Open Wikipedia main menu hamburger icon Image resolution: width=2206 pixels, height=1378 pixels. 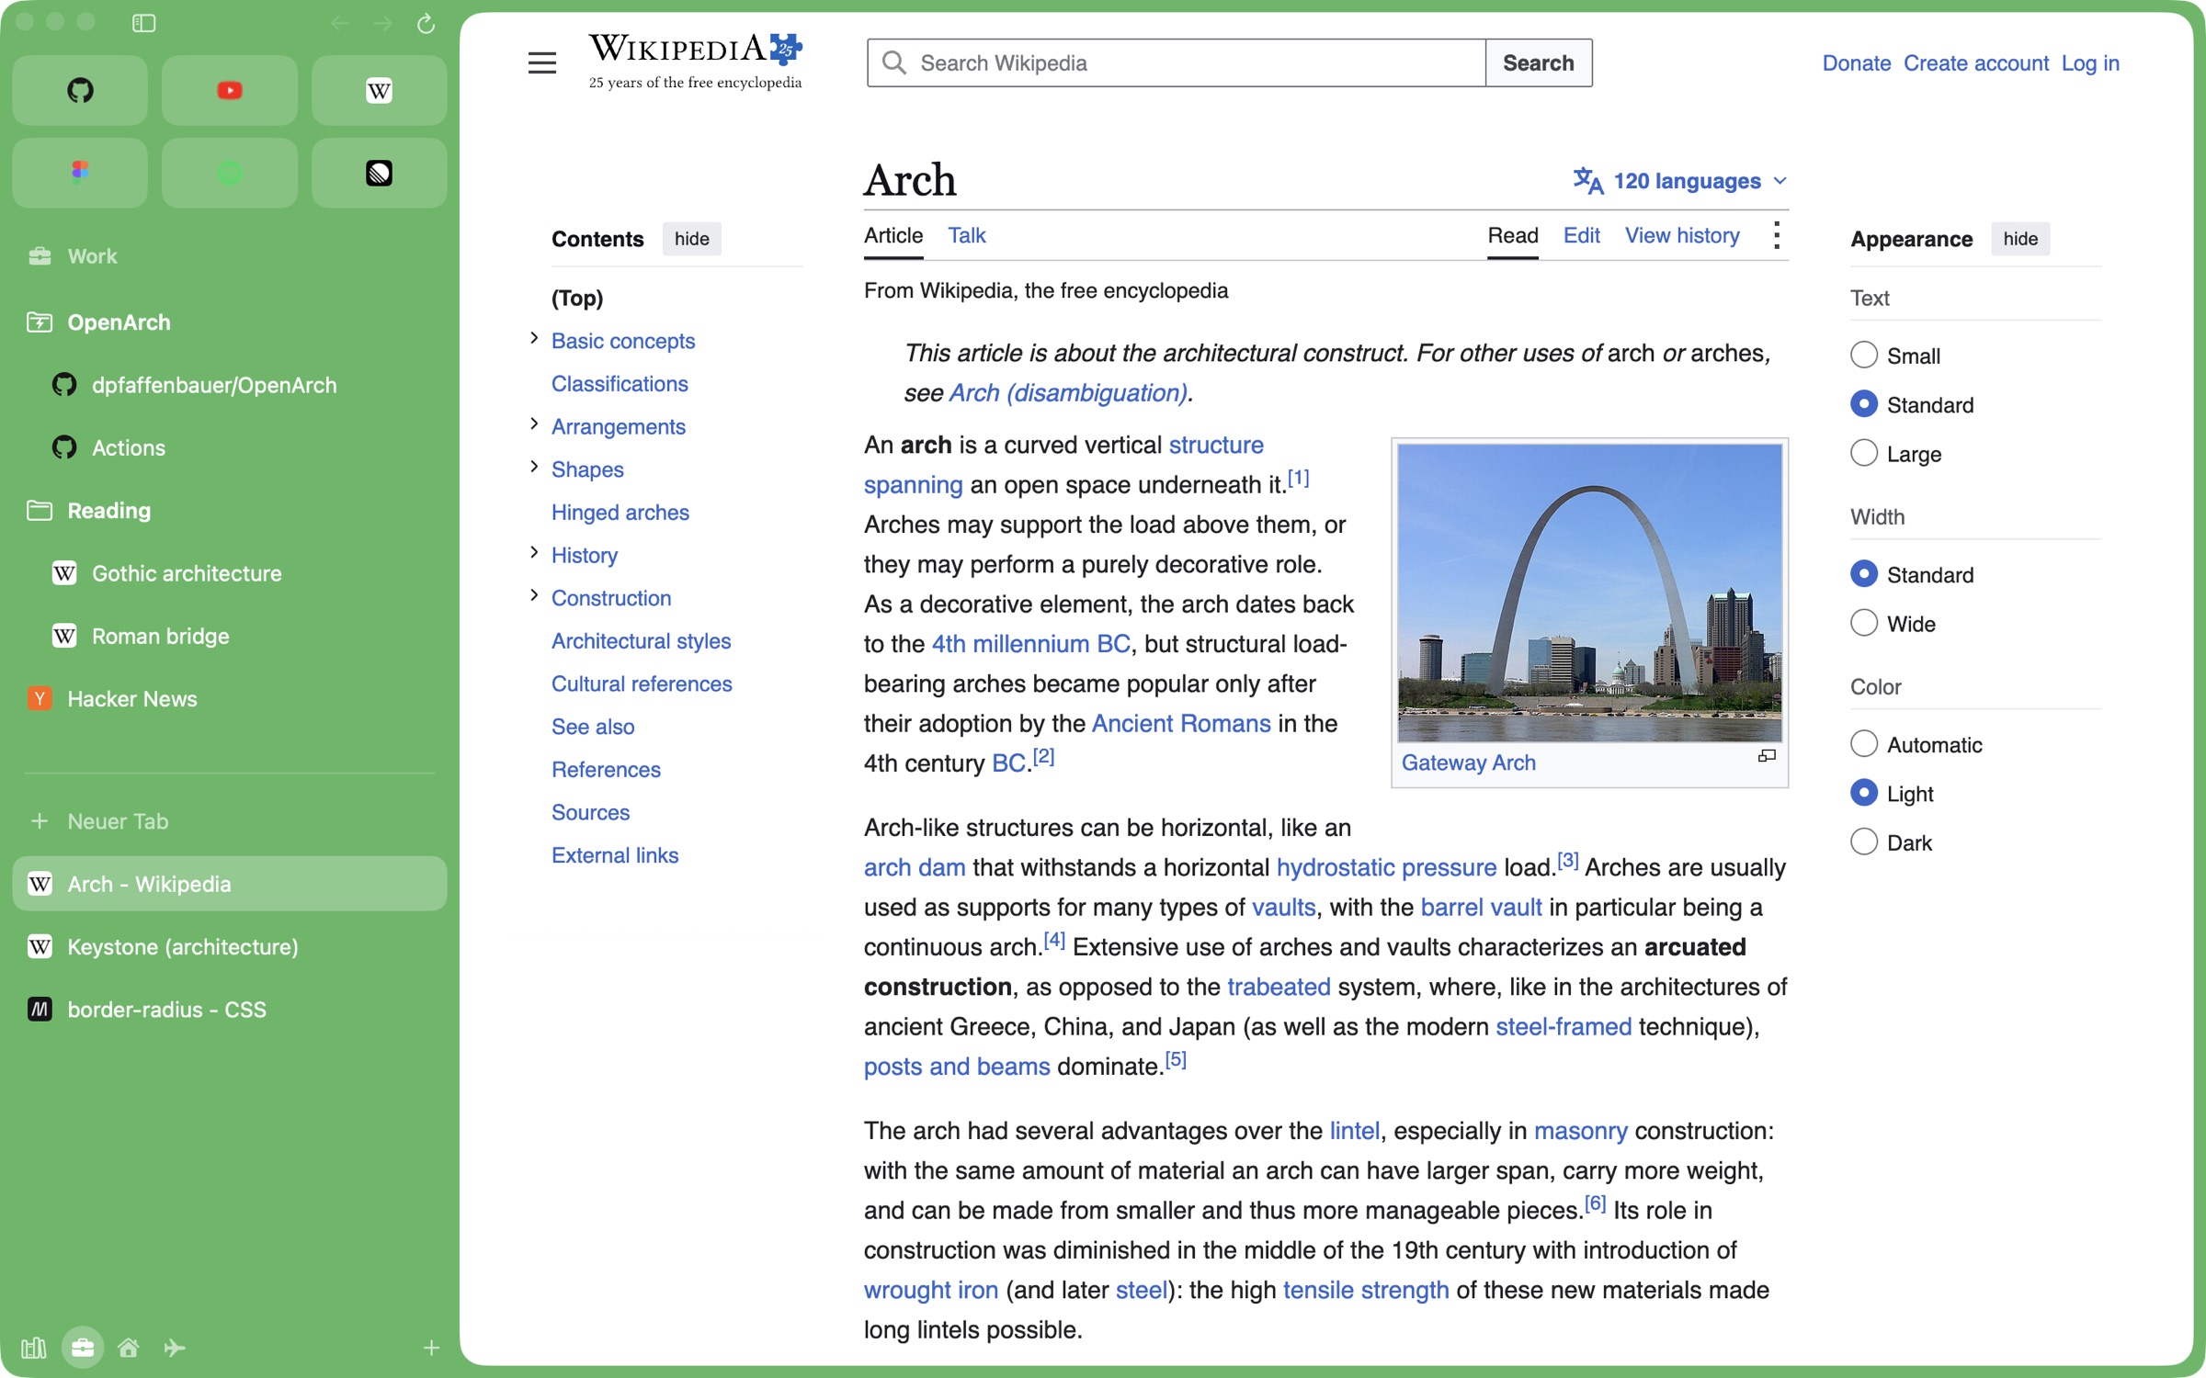tap(542, 62)
